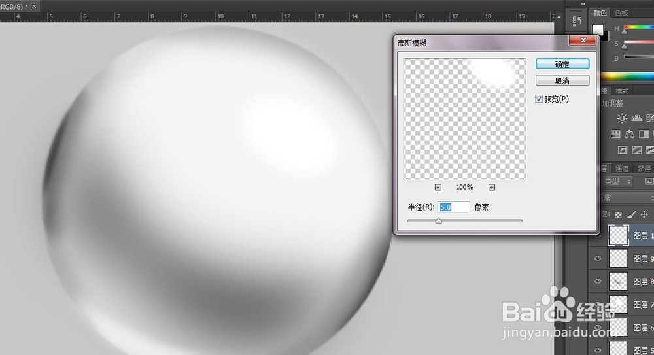Cancel the dialog with 取消
The width and height of the screenshot is (654, 355).
point(562,80)
